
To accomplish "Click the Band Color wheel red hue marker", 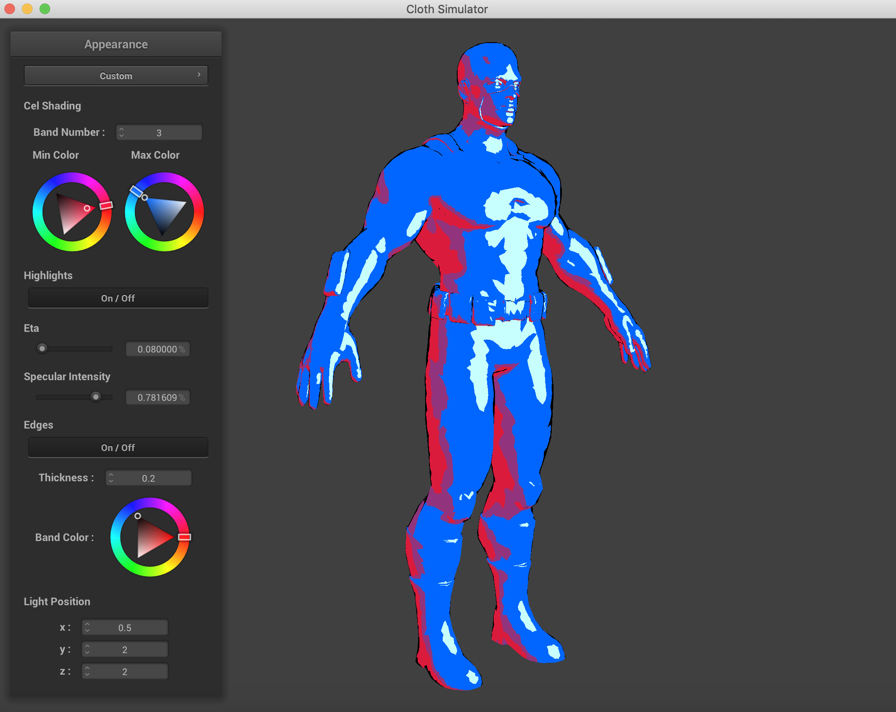I will 185,537.
